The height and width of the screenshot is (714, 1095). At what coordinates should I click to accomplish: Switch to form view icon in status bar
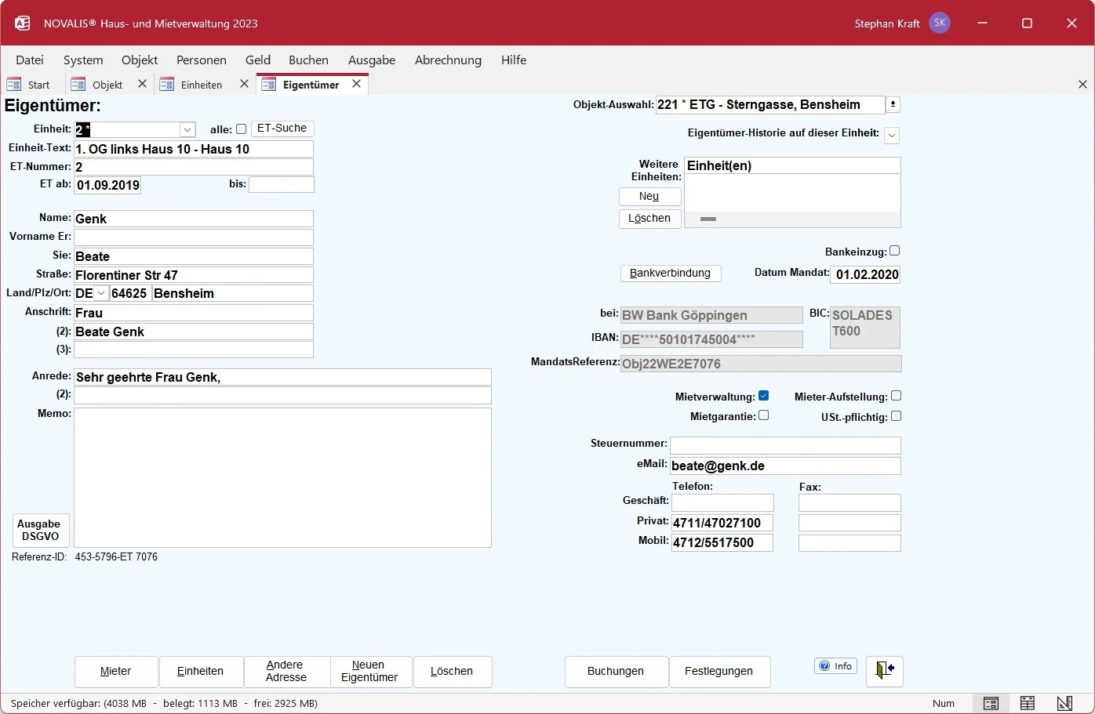991,703
